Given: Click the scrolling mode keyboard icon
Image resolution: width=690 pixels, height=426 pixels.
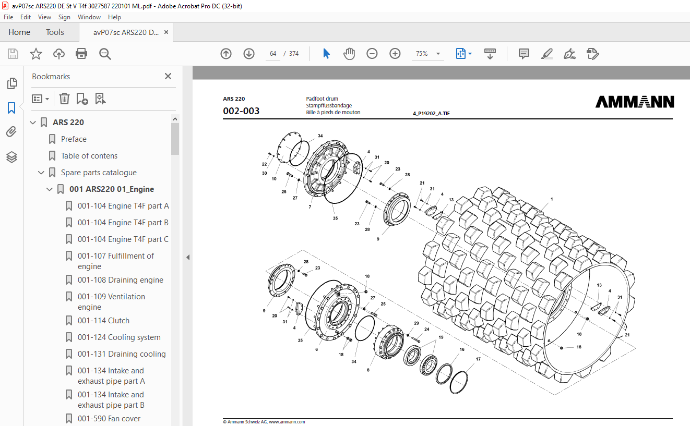Looking at the screenshot, I should point(490,54).
